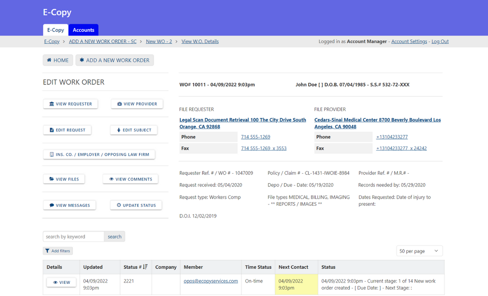Click the funnel icon in Add filters
488x296 pixels.
[47, 251]
